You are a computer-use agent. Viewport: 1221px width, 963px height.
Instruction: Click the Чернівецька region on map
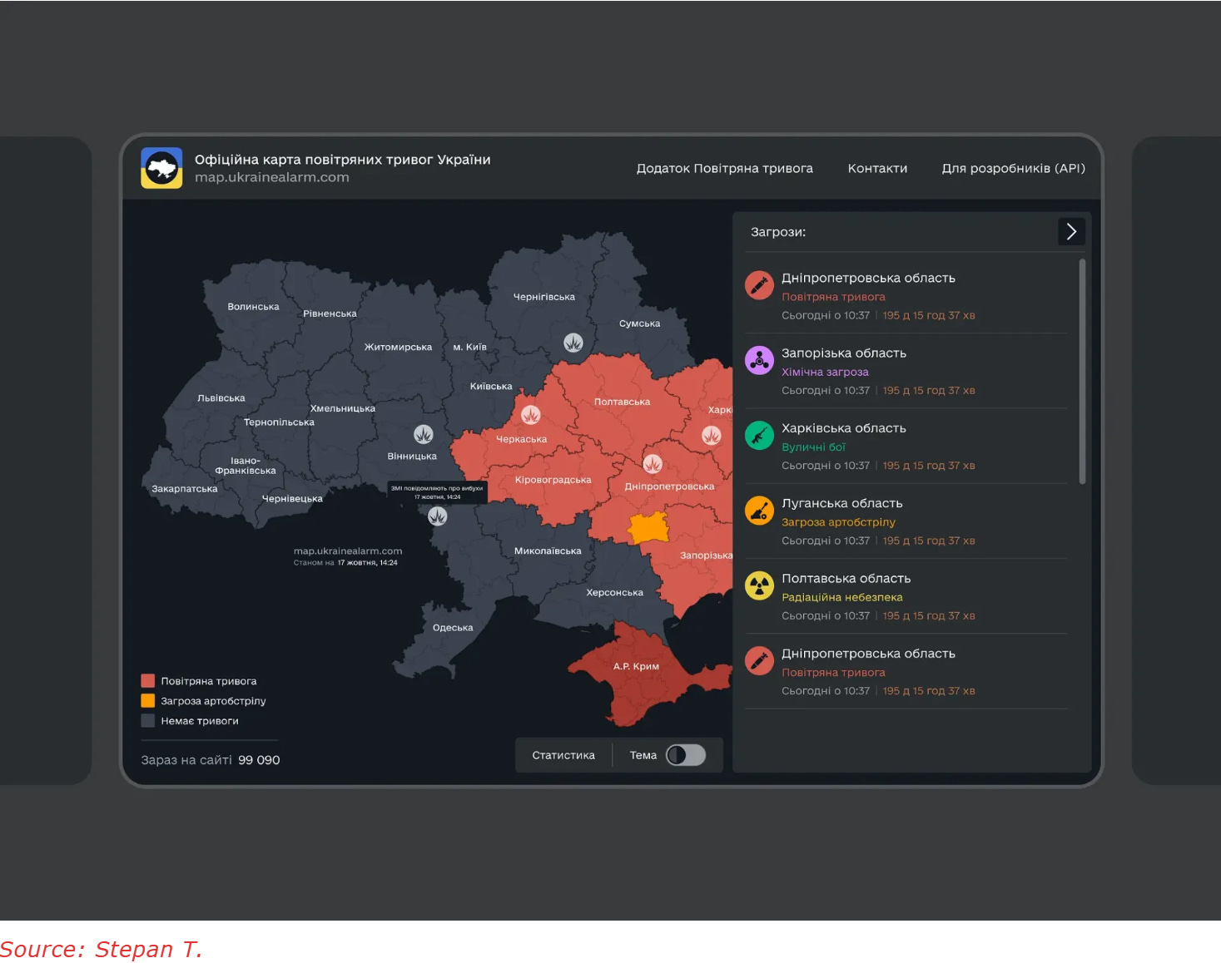[x=292, y=498]
